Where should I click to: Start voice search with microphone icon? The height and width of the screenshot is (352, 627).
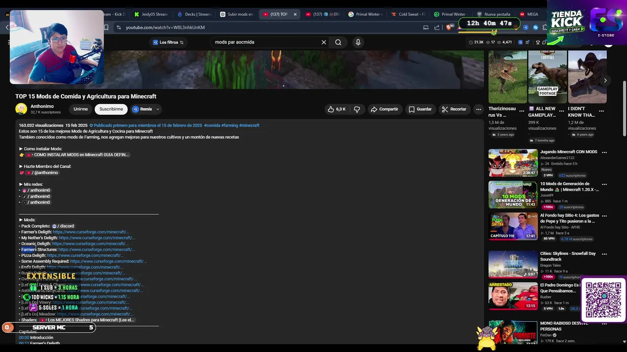[358, 42]
